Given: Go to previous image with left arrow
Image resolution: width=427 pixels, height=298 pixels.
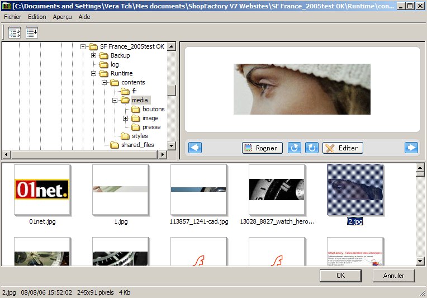Looking at the screenshot, I should click(x=195, y=148).
